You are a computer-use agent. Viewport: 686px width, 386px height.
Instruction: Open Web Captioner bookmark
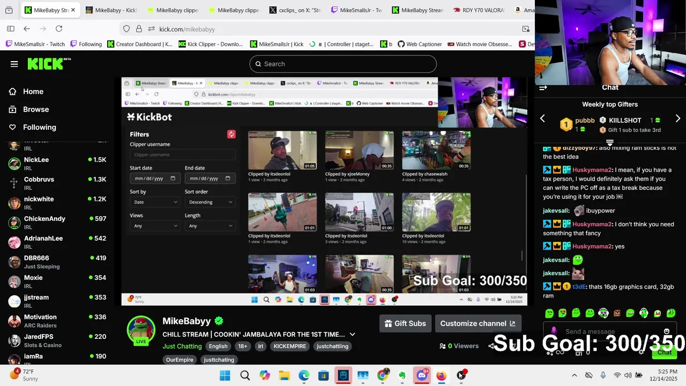(x=420, y=44)
